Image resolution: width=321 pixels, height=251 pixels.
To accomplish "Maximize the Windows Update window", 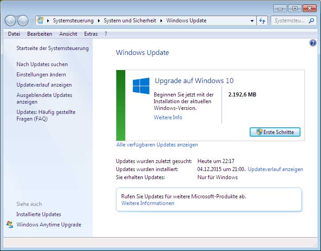I will tap(295, 8).
